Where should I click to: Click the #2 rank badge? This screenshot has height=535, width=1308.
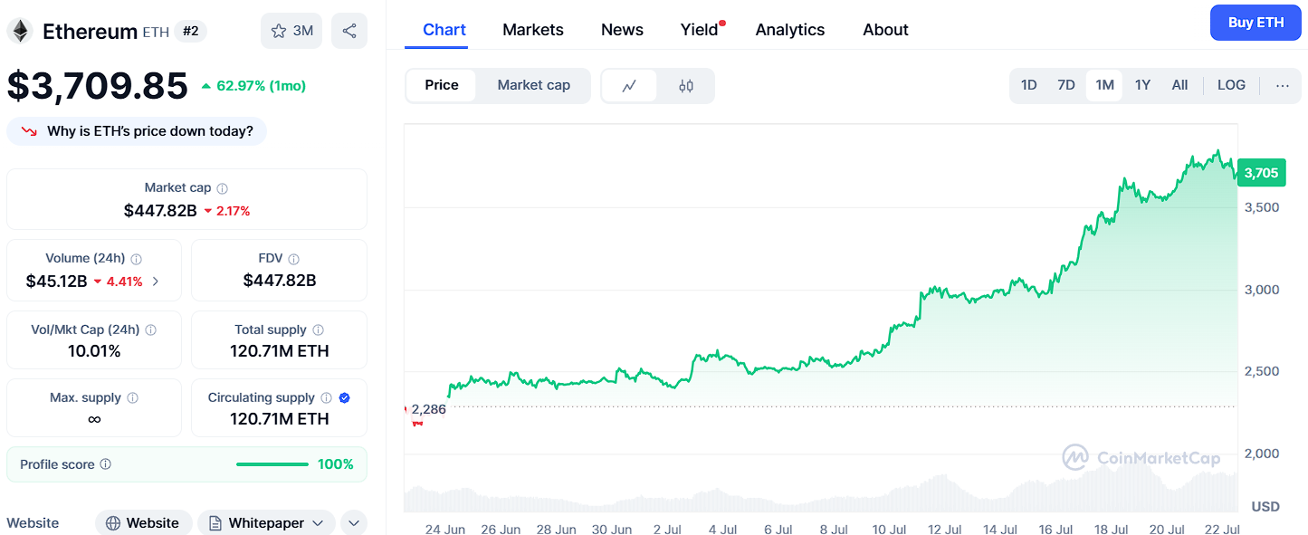[x=191, y=31]
